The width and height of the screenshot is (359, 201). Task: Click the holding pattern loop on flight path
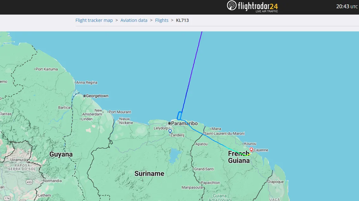click(x=179, y=115)
